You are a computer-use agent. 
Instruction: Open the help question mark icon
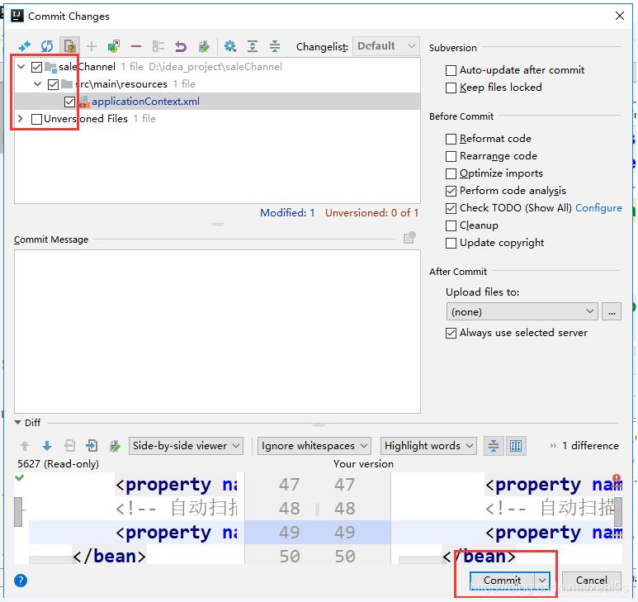point(21,581)
